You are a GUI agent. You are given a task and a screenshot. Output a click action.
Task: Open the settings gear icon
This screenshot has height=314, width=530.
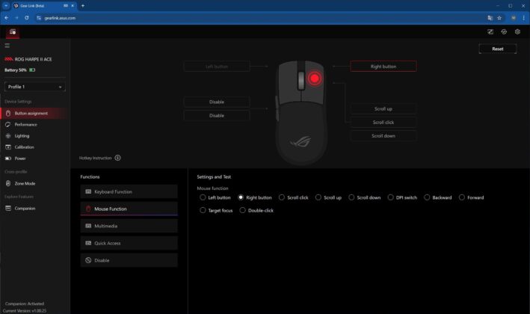click(517, 31)
